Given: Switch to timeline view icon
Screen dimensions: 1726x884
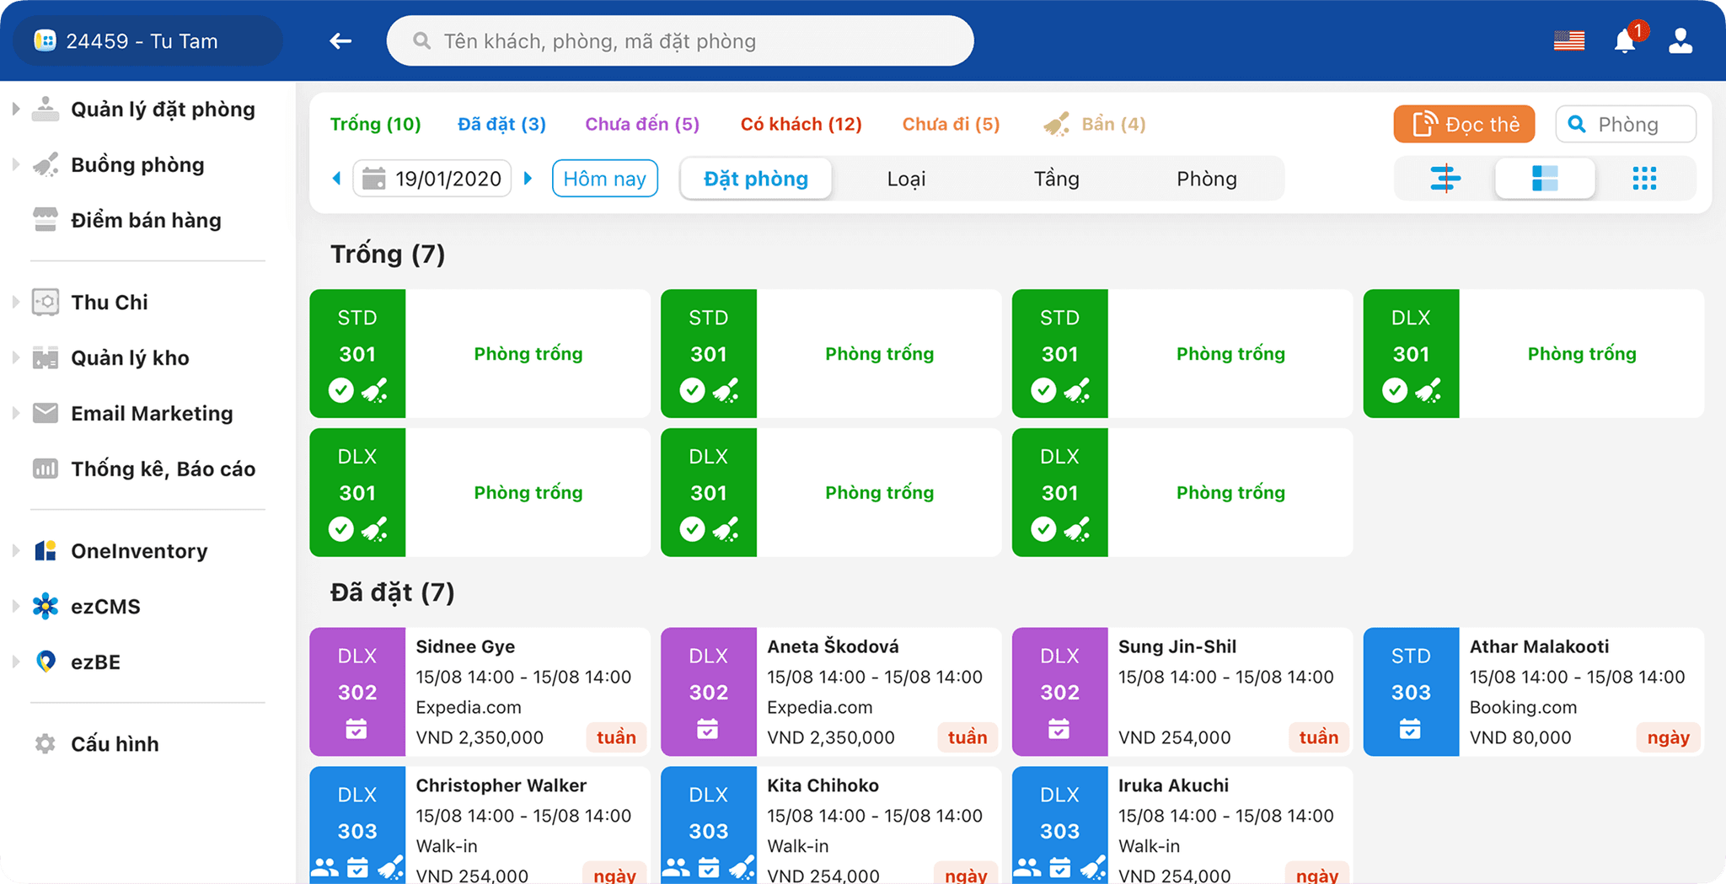Looking at the screenshot, I should (x=1445, y=178).
